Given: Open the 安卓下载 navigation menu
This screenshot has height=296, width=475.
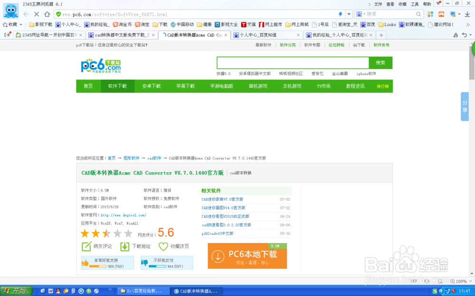Looking at the screenshot, I should [152, 86].
